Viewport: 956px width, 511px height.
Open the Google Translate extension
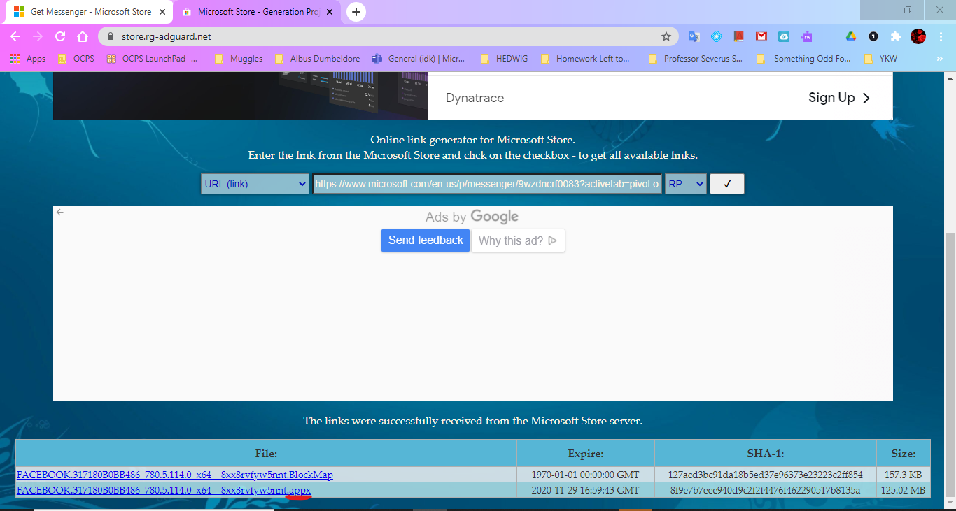coord(694,36)
